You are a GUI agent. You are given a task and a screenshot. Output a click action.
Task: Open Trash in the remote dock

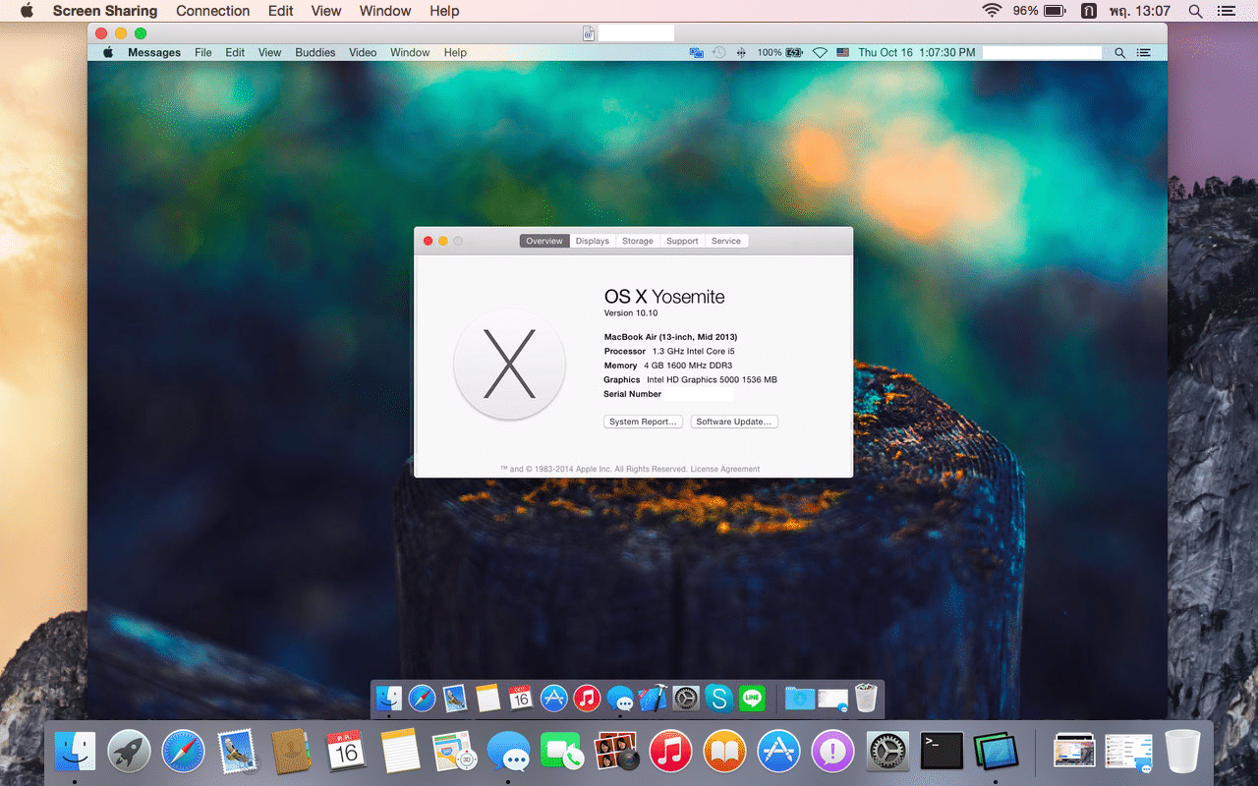pyautogui.click(x=866, y=699)
